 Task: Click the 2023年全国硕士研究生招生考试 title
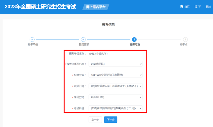(40, 7)
